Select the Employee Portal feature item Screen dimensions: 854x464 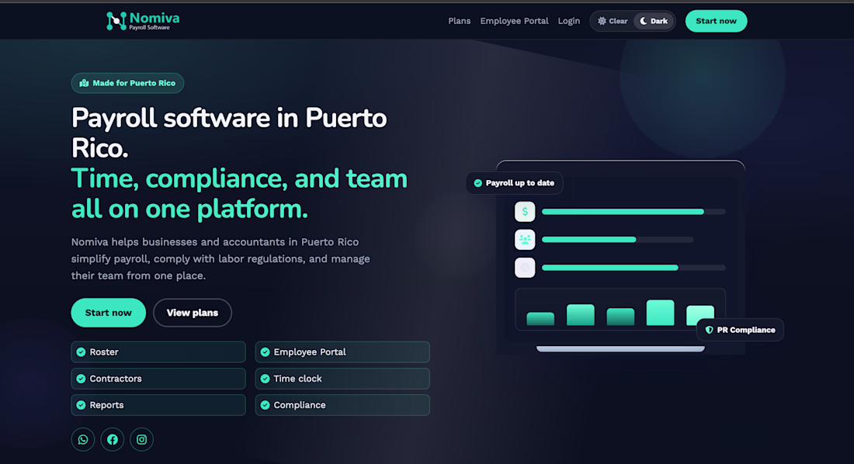click(x=342, y=351)
